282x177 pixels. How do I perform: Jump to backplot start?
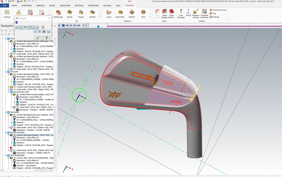(67, 26)
